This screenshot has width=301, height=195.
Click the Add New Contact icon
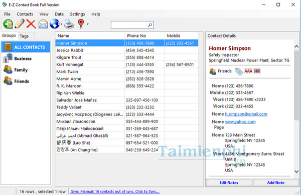pos(8,24)
